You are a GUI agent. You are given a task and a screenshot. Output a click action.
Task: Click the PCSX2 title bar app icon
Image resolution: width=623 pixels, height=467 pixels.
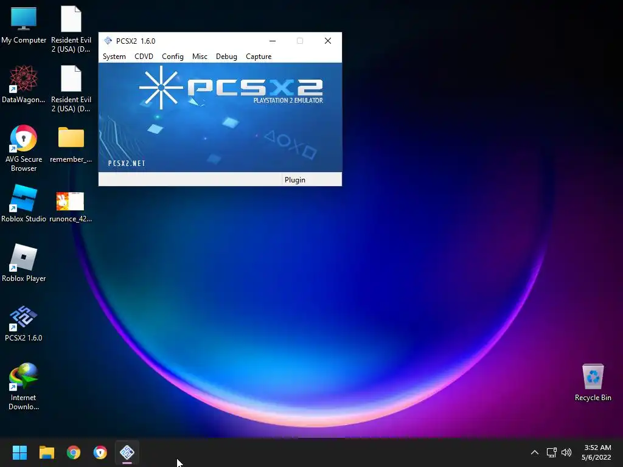pyautogui.click(x=108, y=41)
